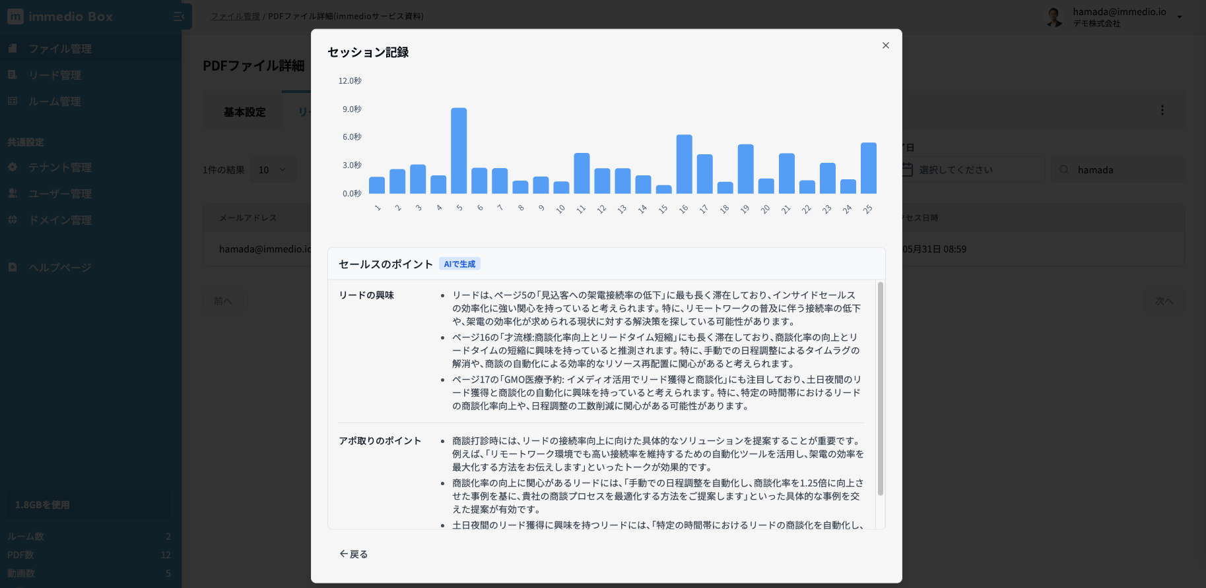Open the ヘルプページ link
The image size is (1206, 588).
[x=59, y=268]
